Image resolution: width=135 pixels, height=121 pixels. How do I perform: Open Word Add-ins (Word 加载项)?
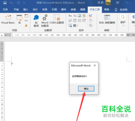pos(45,21)
